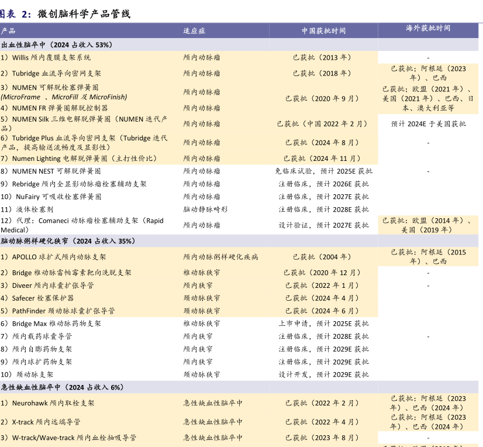Click the '中国获批时间' column header
The width and height of the screenshot is (483, 447).
point(323,31)
